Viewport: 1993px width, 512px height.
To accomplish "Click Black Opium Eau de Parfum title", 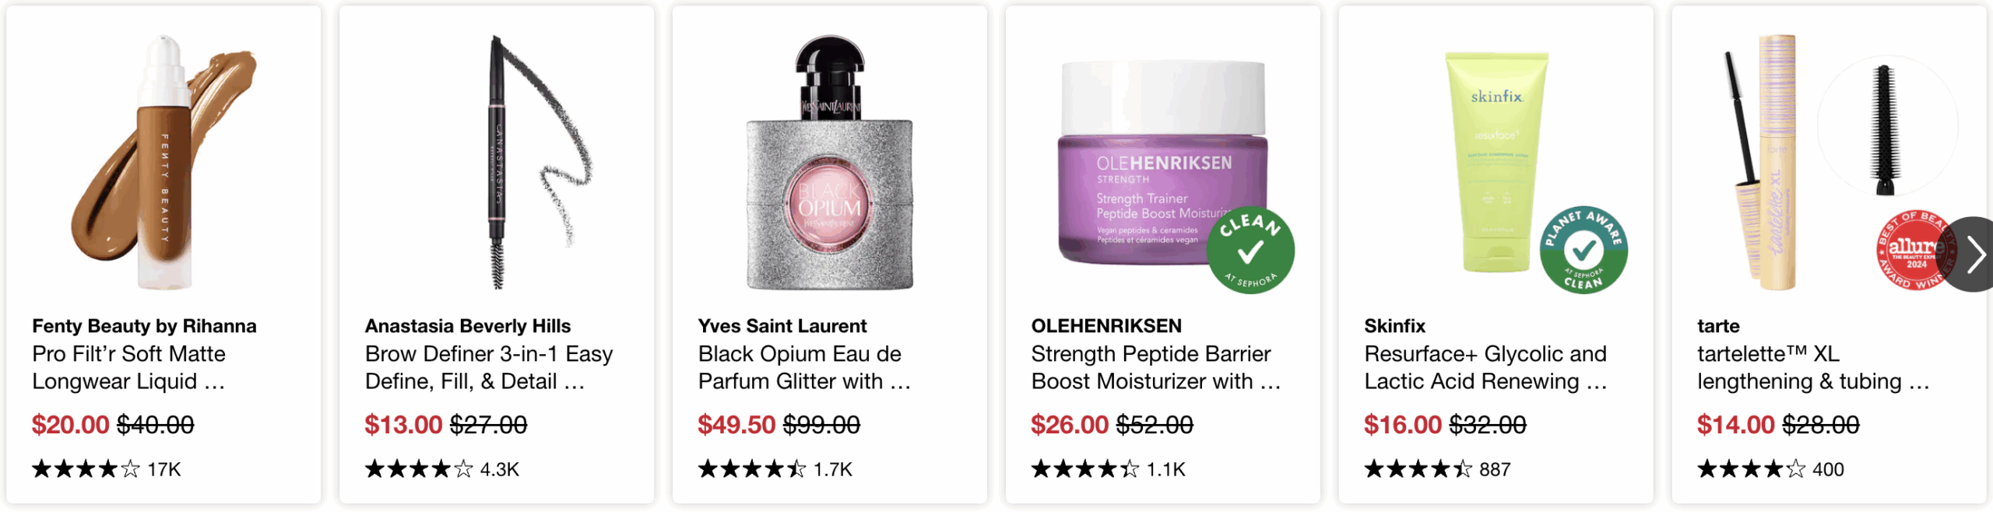I will (804, 367).
